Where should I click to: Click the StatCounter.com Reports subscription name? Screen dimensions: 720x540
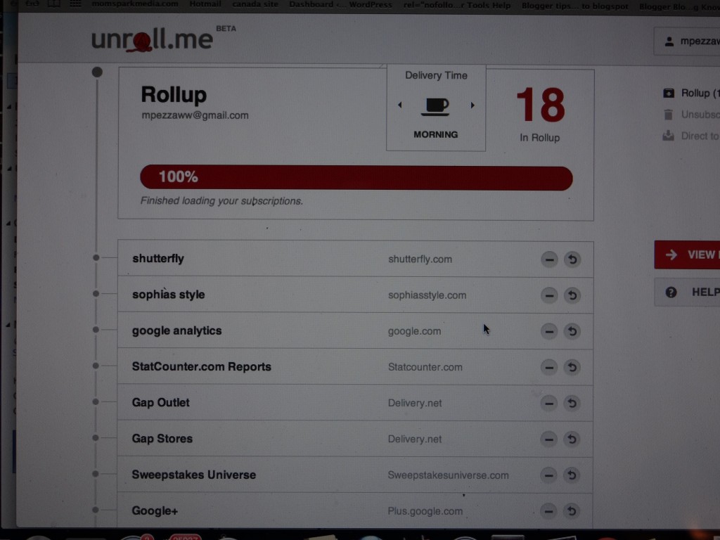click(x=202, y=366)
